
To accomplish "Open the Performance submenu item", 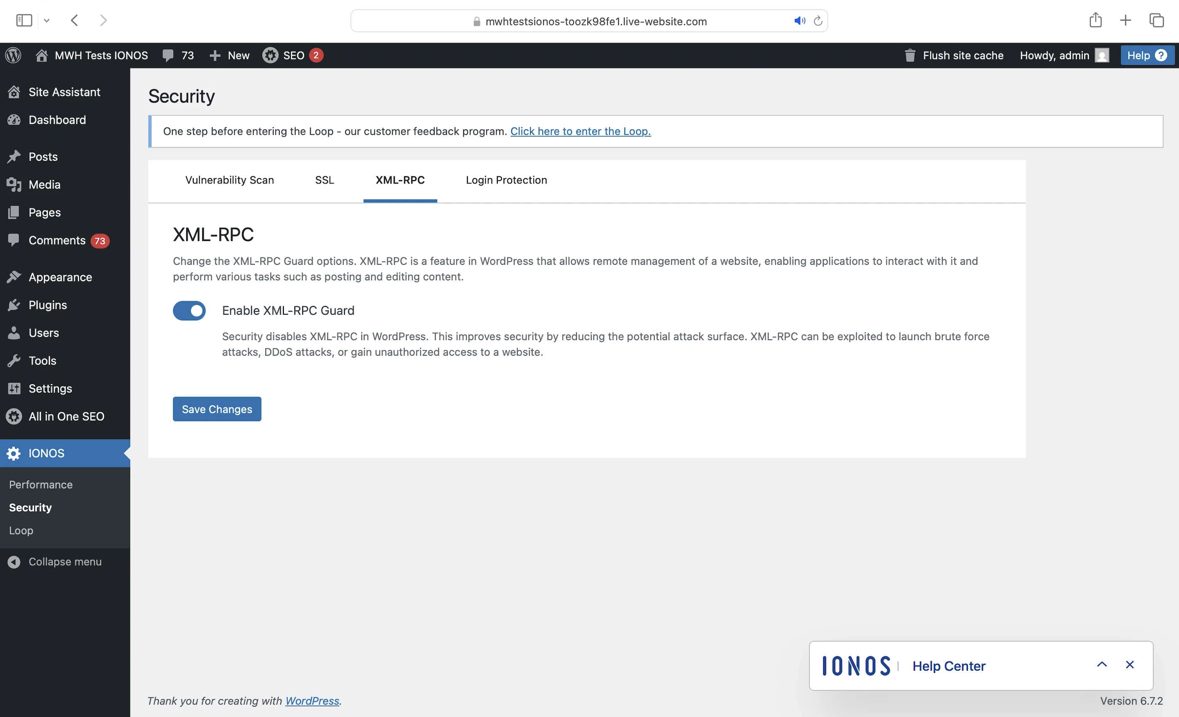I will point(41,485).
